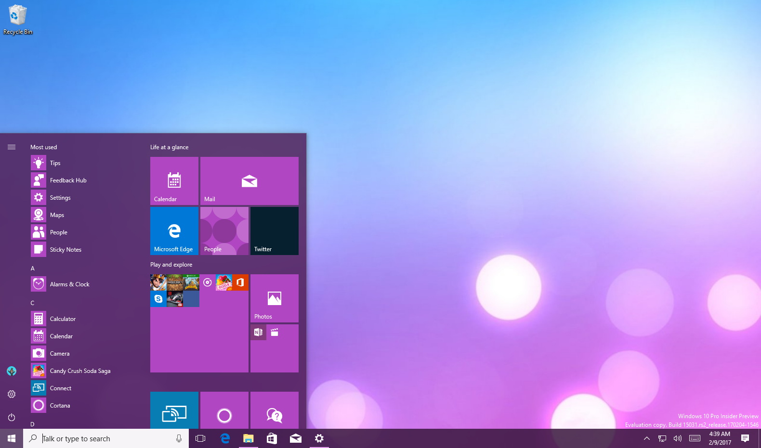Screen dimensions: 761x448
Task: Open Tips from the Most used list
Action: pyautogui.click(x=87, y=163)
